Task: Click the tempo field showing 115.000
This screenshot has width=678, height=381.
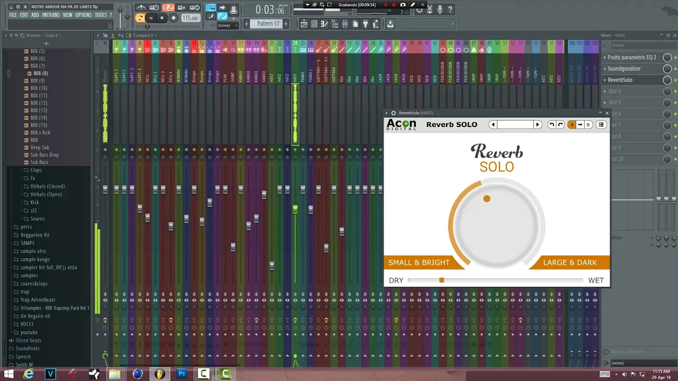Action: pyautogui.click(x=190, y=18)
